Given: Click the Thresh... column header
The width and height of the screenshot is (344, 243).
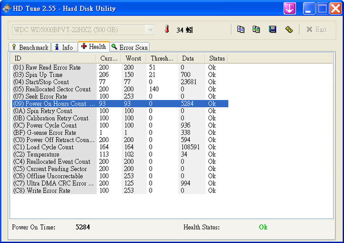Looking at the screenshot, I should (162, 59).
